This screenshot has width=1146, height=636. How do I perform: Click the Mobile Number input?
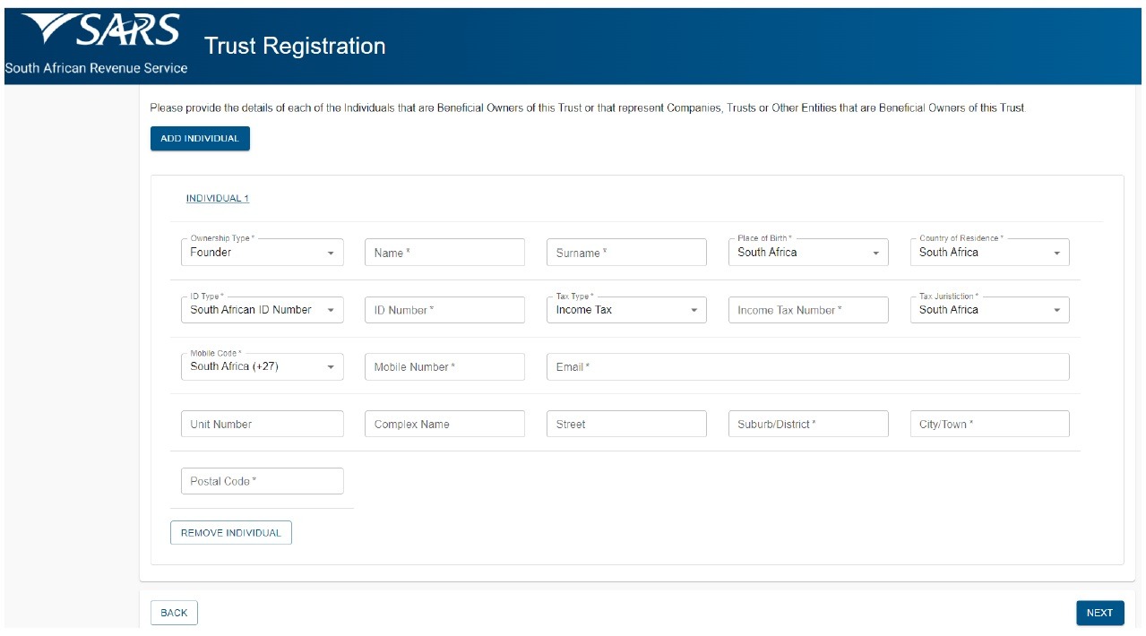pos(444,367)
